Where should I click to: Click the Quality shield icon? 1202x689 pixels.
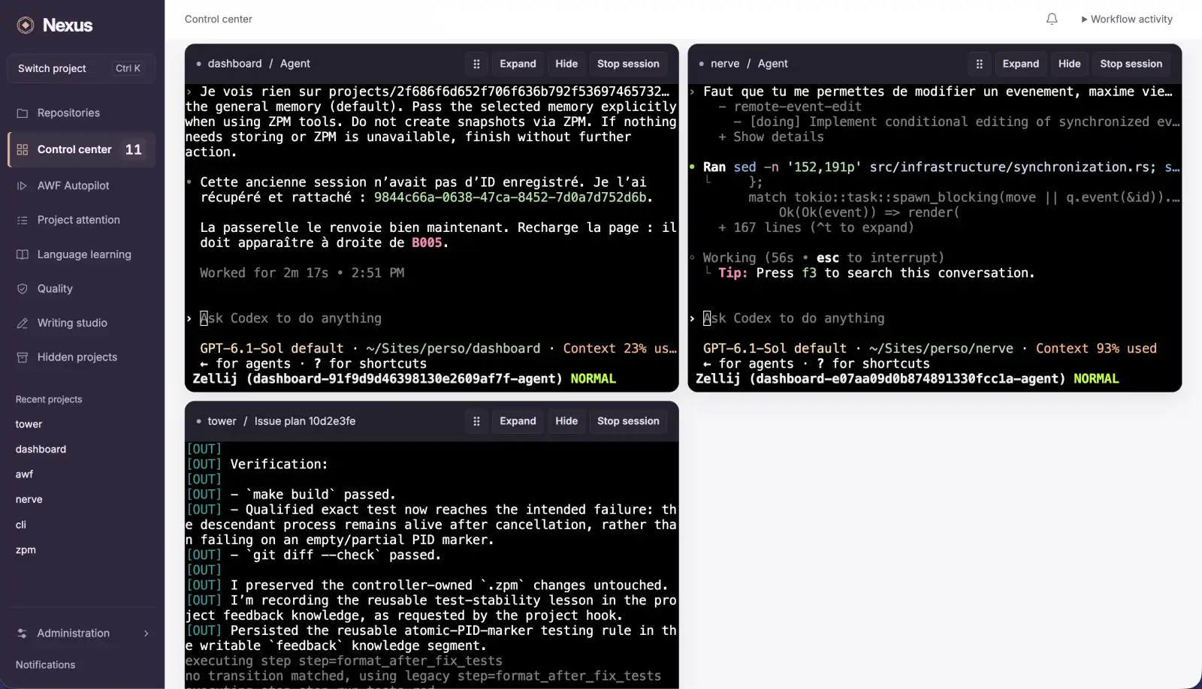(23, 288)
